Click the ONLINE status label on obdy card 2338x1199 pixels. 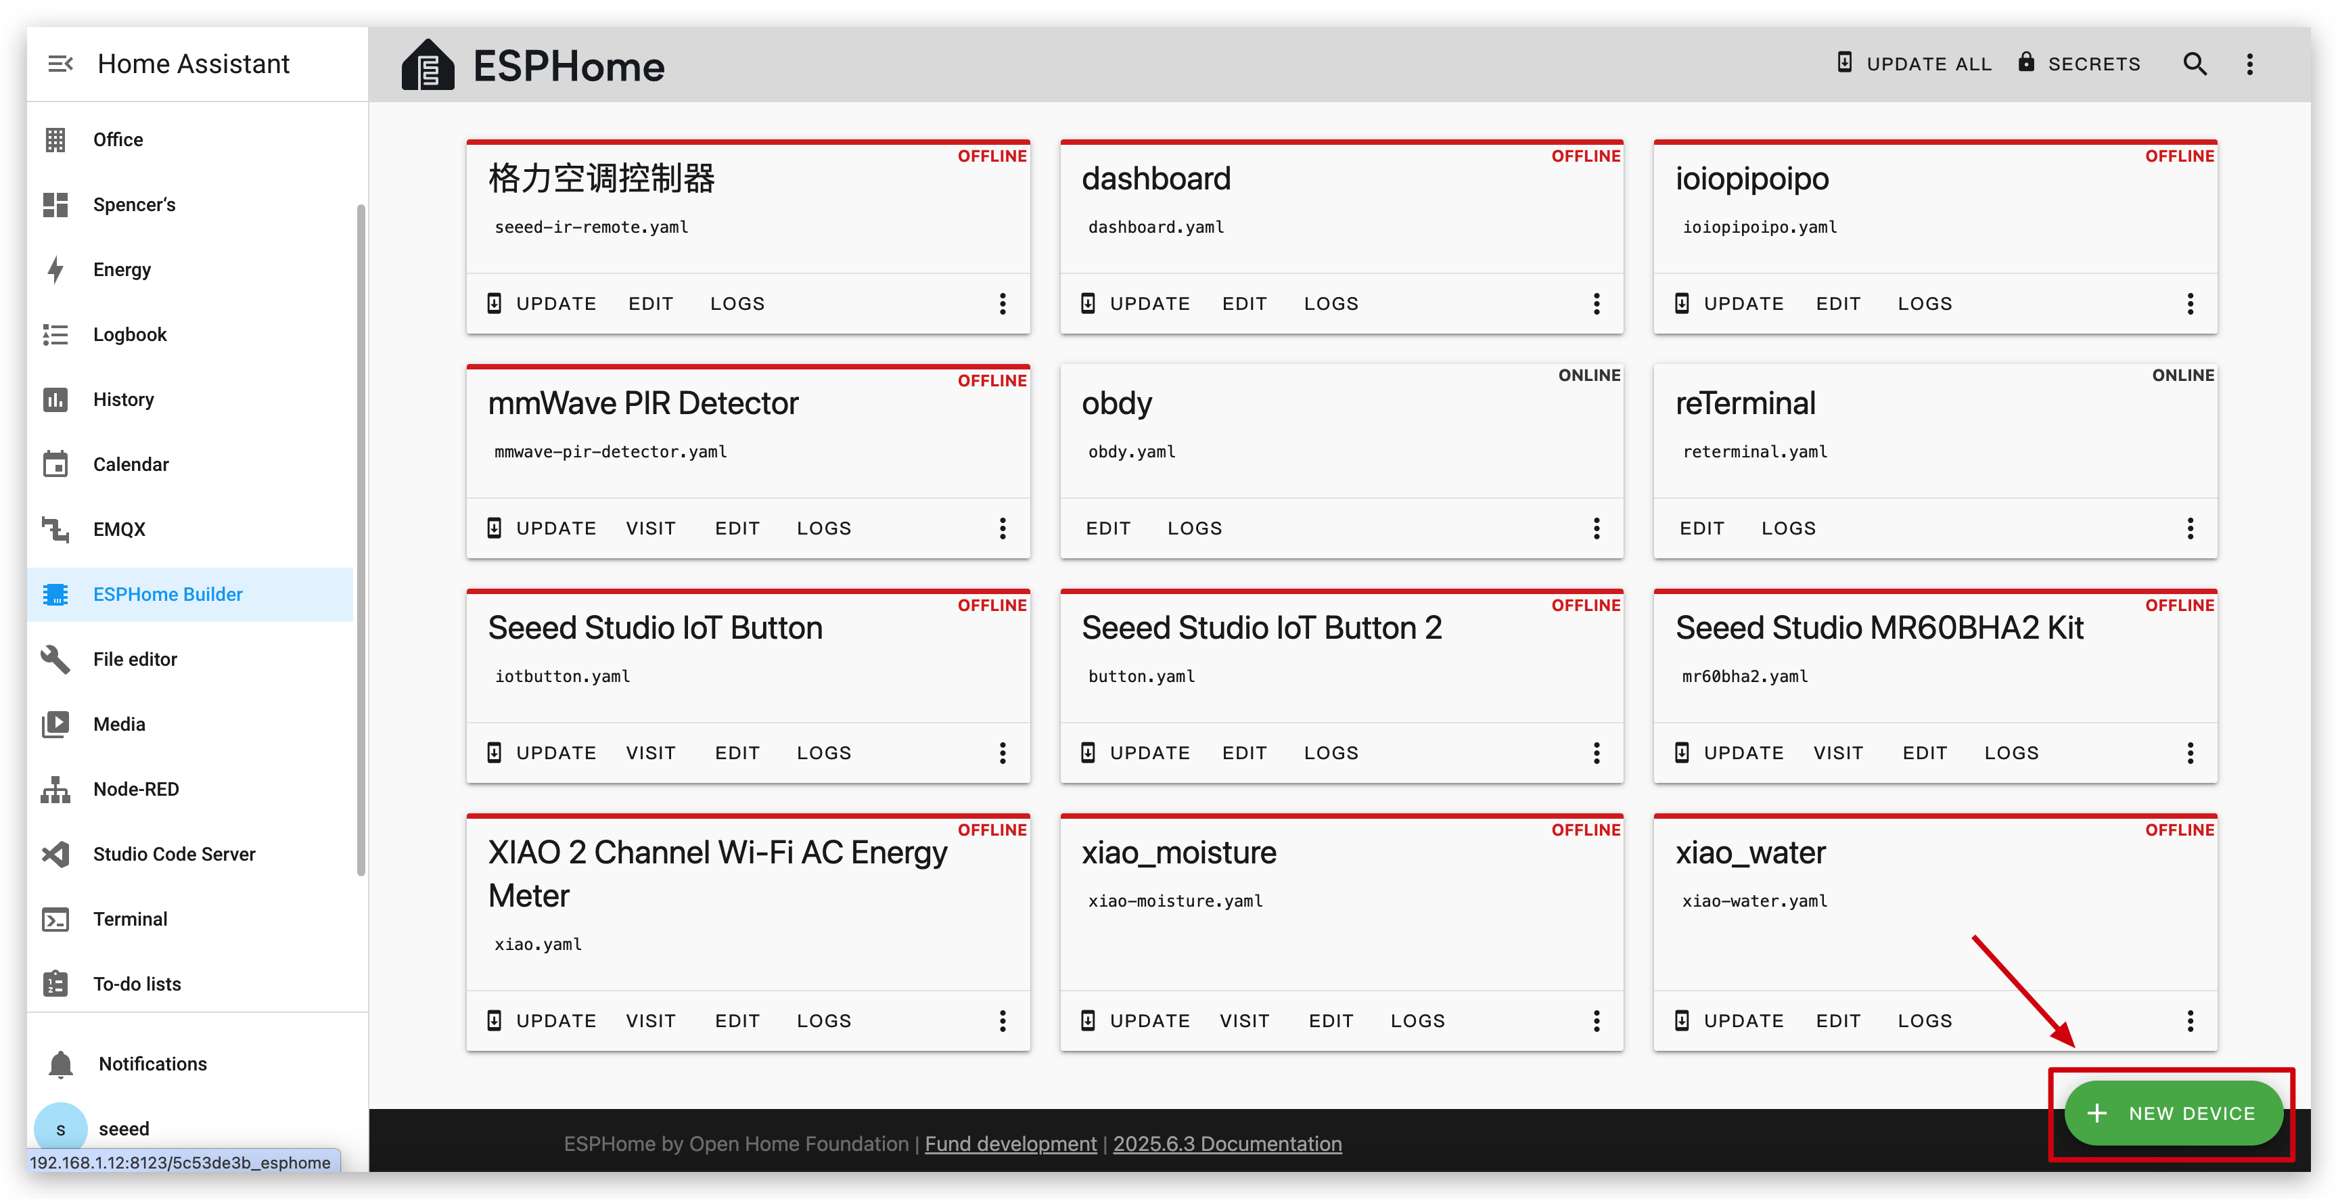click(1588, 375)
